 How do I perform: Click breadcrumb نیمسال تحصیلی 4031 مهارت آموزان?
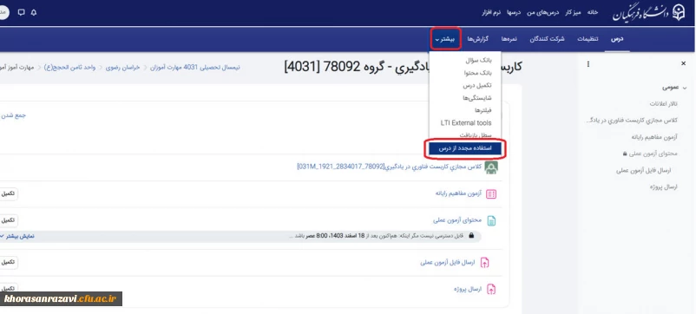point(195,68)
